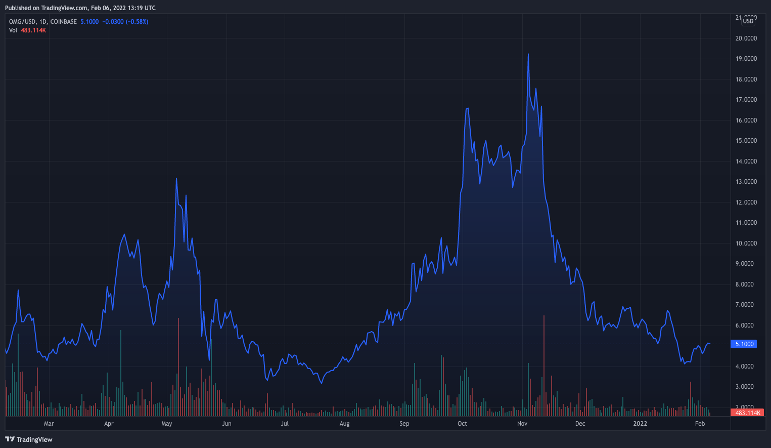
Task: Click the Mar label on the time axis
Action: pyautogui.click(x=49, y=424)
